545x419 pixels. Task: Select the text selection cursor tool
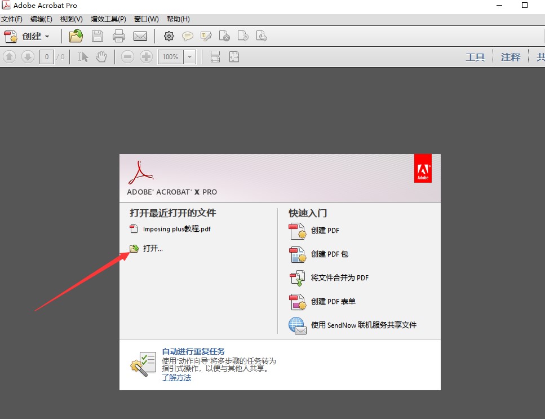83,57
